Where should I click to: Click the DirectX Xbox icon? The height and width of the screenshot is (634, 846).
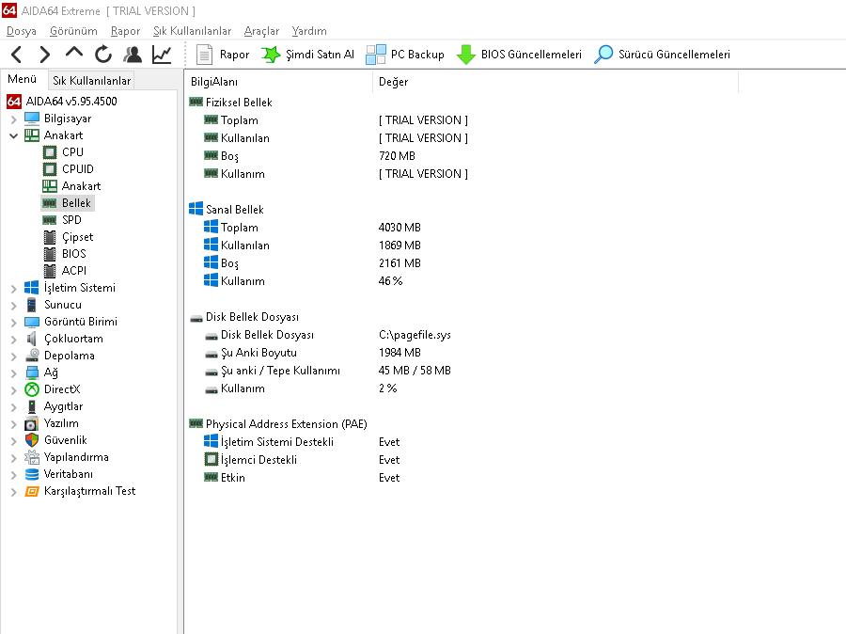[x=32, y=389]
